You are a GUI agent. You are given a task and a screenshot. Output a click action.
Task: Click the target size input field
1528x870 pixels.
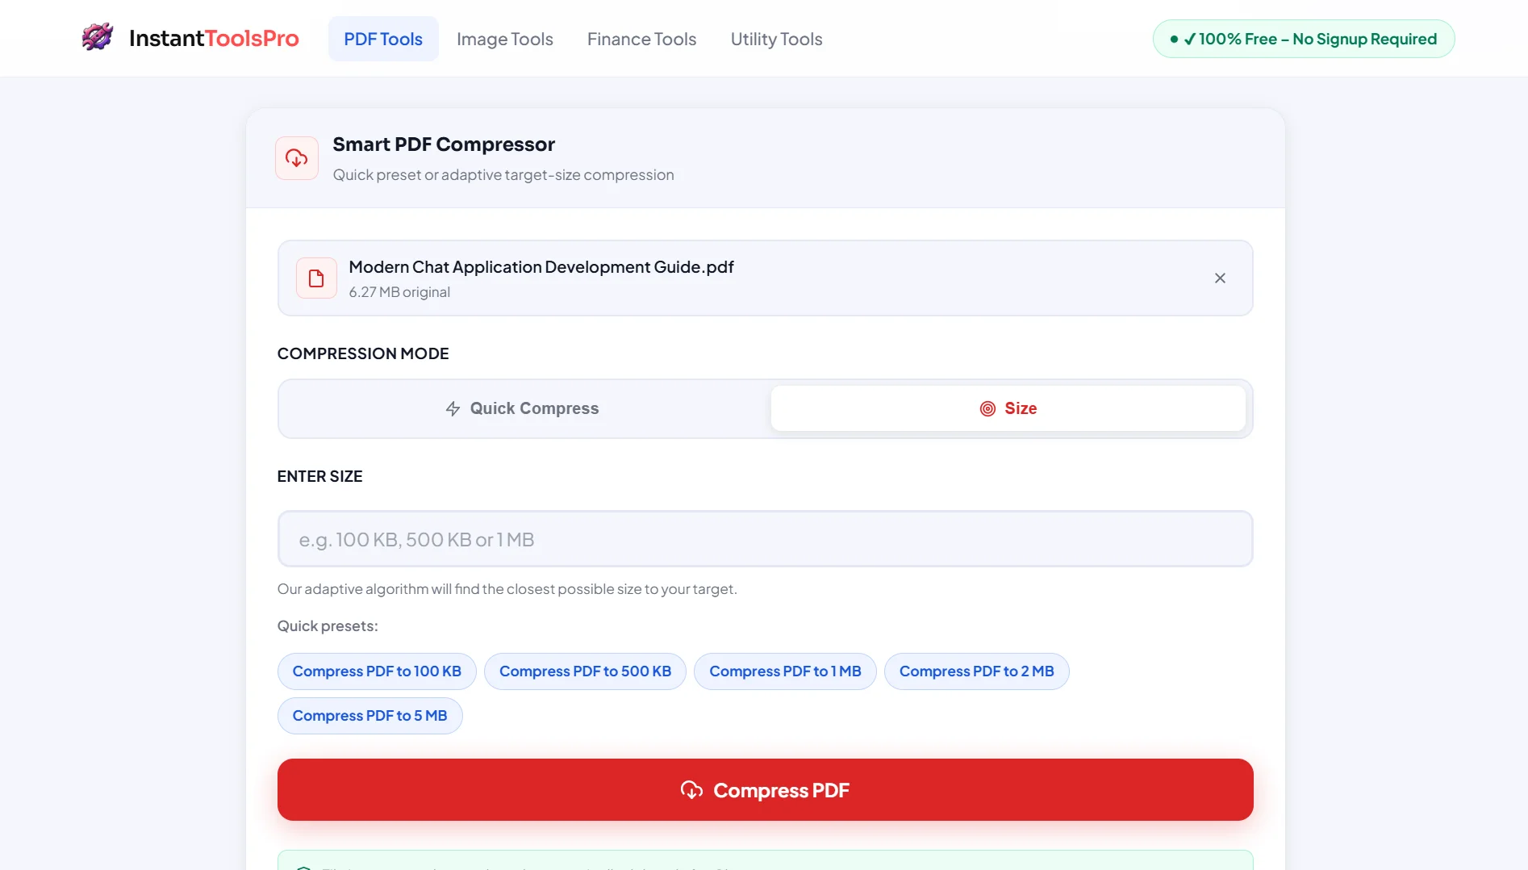click(x=765, y=539)
